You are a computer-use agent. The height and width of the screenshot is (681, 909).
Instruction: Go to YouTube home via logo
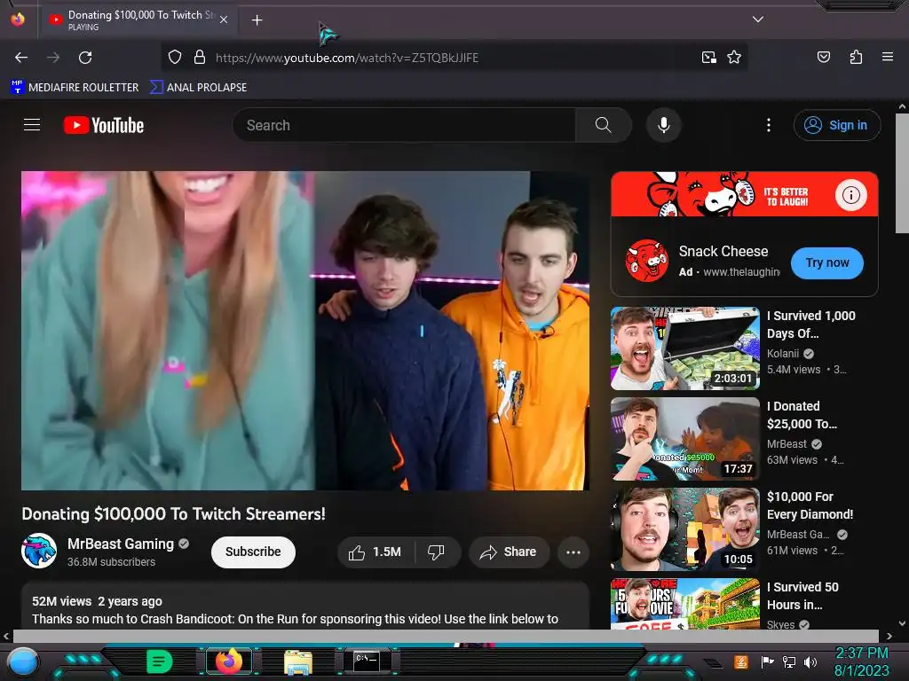click(104, 125)
